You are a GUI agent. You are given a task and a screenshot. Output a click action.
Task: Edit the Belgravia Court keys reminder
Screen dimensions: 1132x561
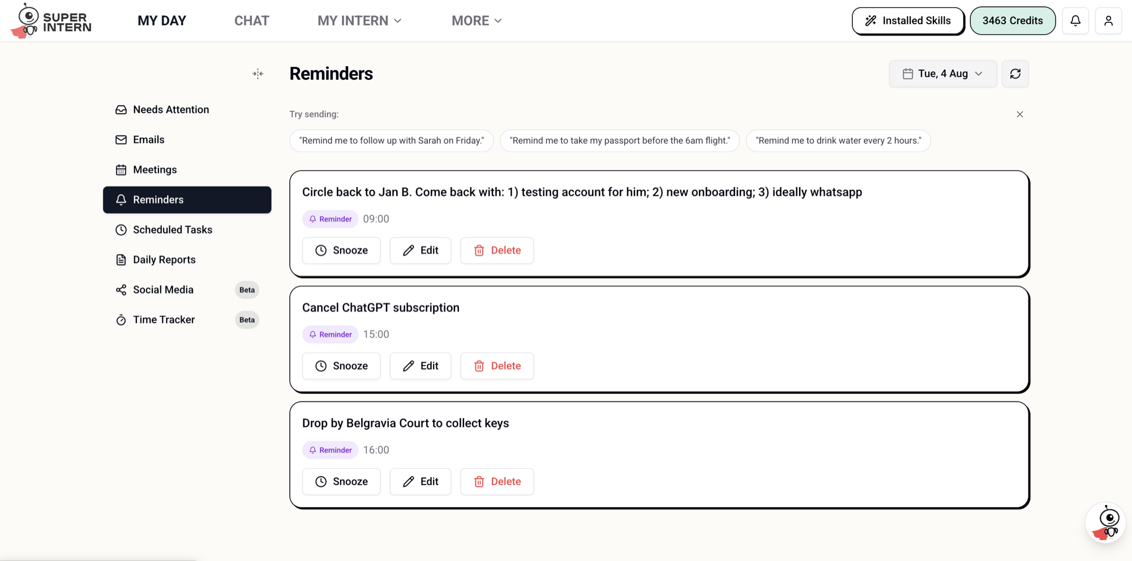pos(421,482)
